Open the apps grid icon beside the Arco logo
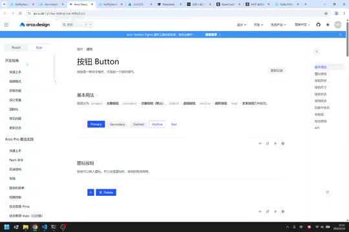The image size is (349, 232). 6,24
